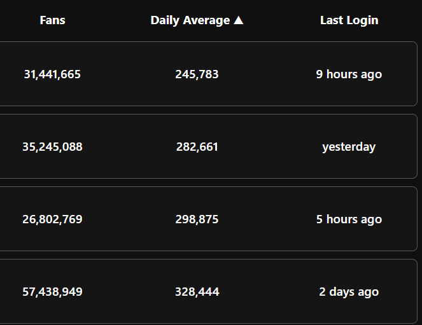The image size is (422, 325).
Task: Click the '2 days ago' login cell
Action: (x=349, y=292)
